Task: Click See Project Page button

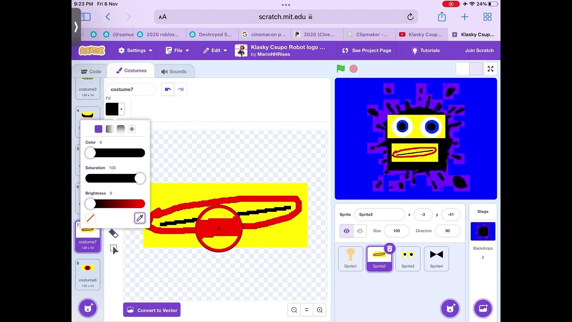Action: coord(367,51)
